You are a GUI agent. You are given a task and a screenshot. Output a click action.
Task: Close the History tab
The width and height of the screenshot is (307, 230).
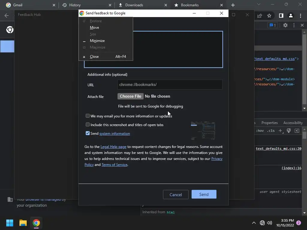tap(110, 5)
